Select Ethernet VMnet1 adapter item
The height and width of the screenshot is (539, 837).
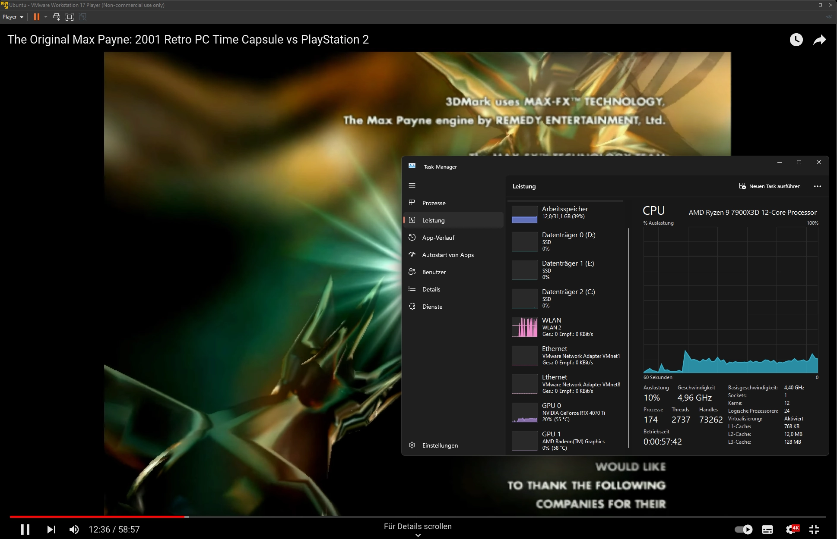pos(567,355)
